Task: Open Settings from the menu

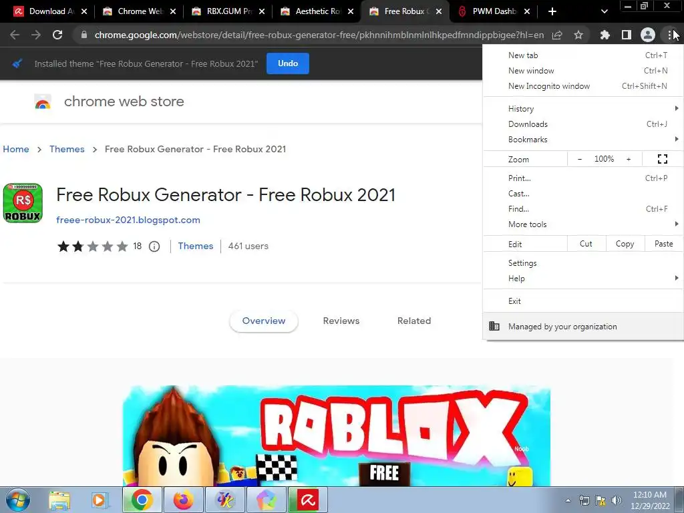Action: (582, 263)
